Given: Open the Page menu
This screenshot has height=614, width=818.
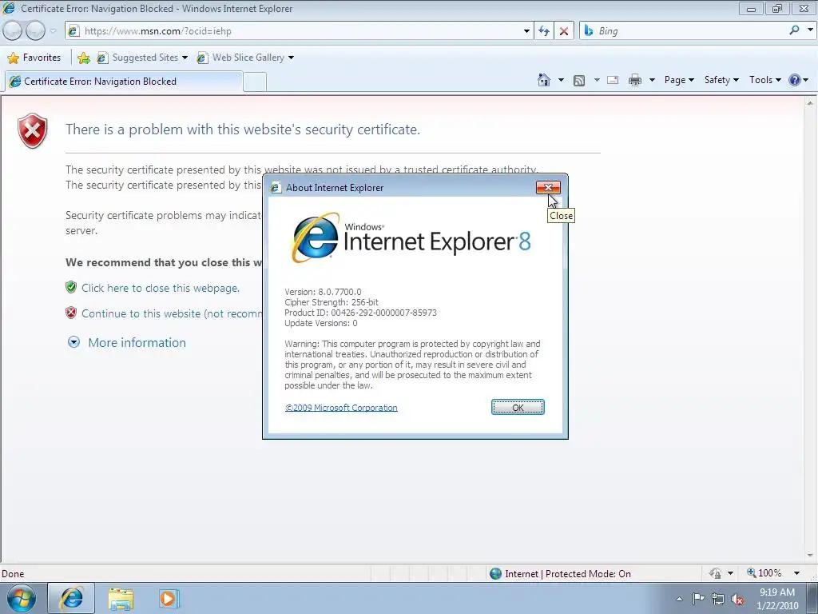Looking at the screenshot, I should [x=679, y=80].
